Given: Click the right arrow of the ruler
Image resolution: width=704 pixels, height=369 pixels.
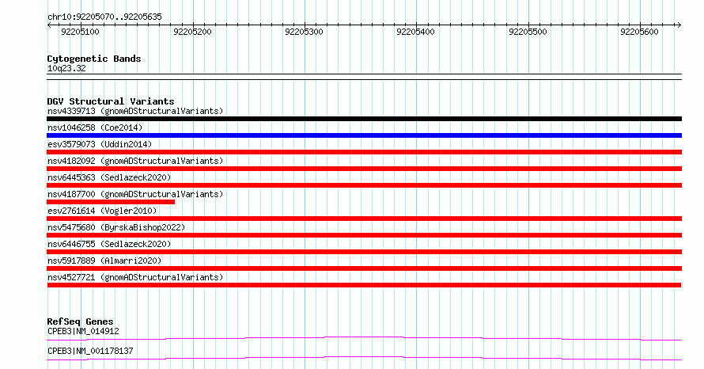Looking at the screenshot, I should [x=679, y=25].
